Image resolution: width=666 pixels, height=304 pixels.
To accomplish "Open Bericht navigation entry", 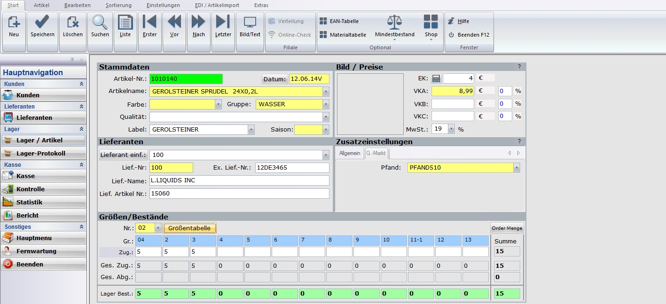I will coord(43,216).
